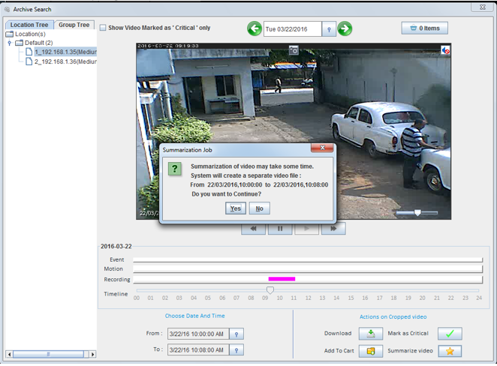Toggle the muted speaker icon on video
The image size is (497, 366).
coord(445,50)
